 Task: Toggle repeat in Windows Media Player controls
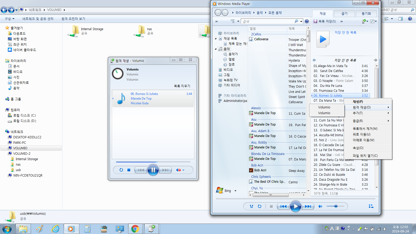click(x=259, y=206)
